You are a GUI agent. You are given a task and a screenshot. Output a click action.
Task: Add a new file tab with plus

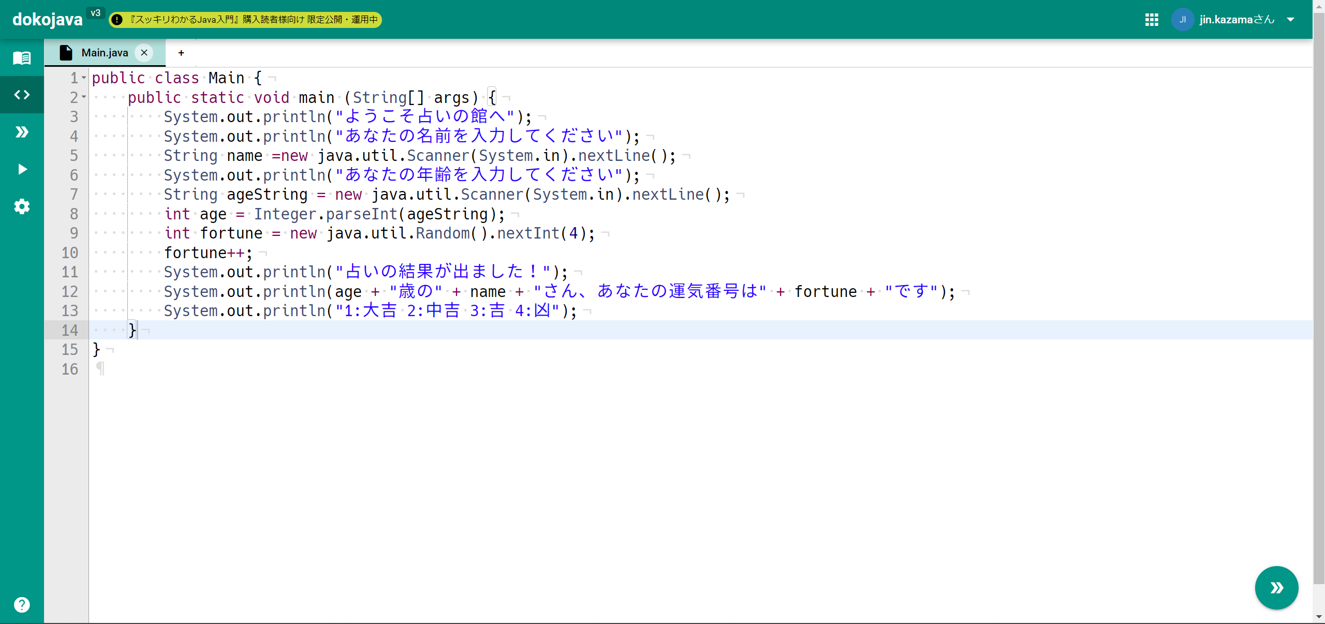[181, 53]
